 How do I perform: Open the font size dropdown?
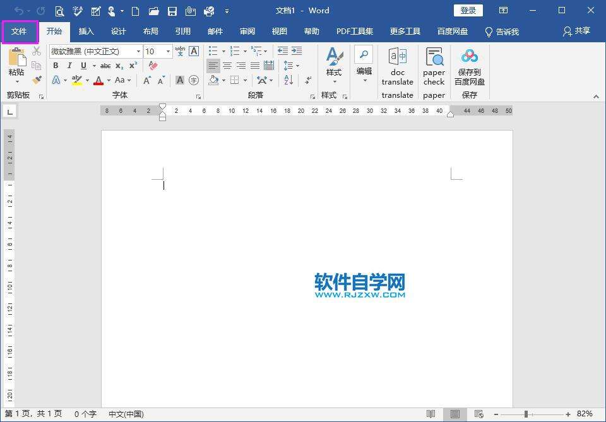click(x=167, y=50)
